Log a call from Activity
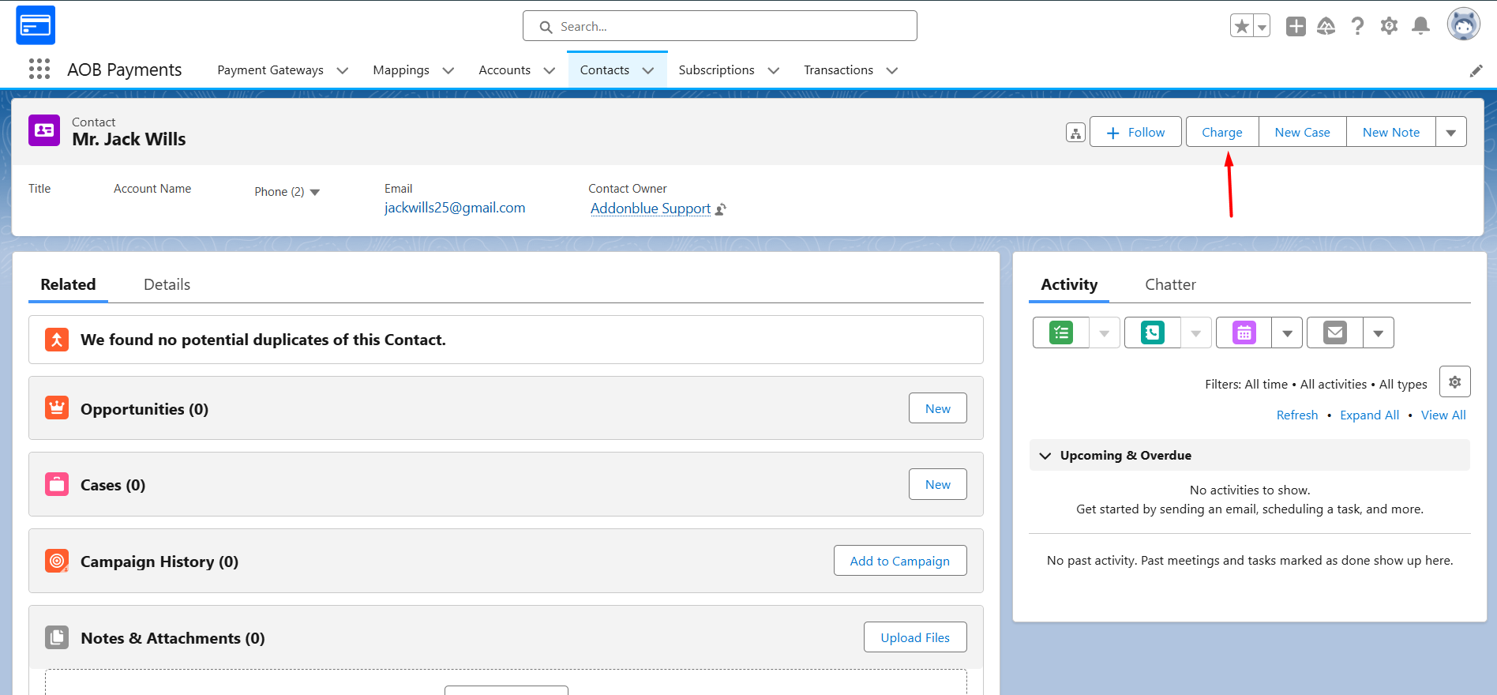 1153,332
